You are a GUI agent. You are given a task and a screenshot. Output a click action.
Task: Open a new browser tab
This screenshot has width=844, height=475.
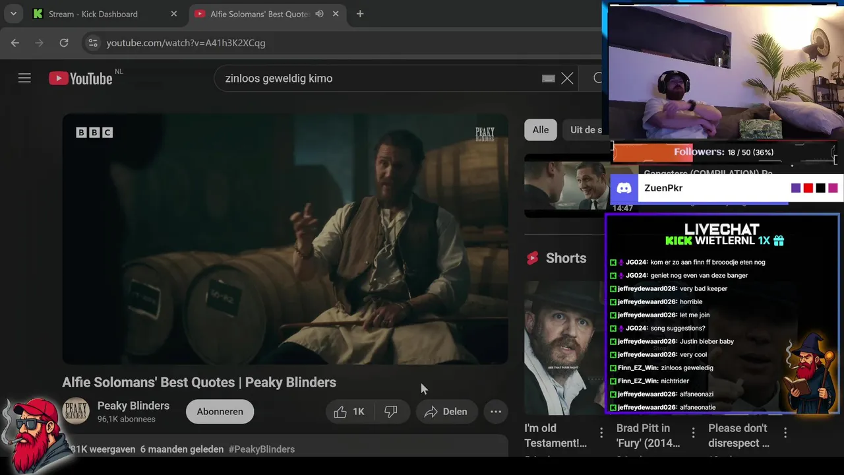pyautogui.click(x=360, y=14)
